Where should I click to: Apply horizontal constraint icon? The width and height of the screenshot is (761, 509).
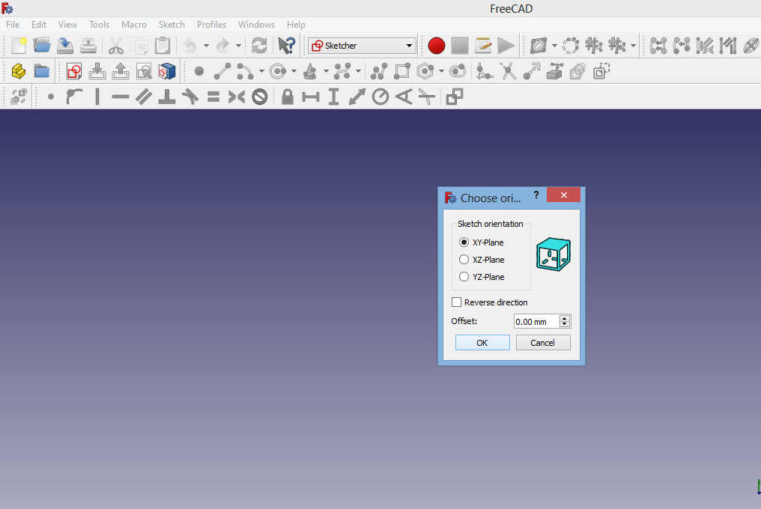pyautogui.click(x=121, y=97)
